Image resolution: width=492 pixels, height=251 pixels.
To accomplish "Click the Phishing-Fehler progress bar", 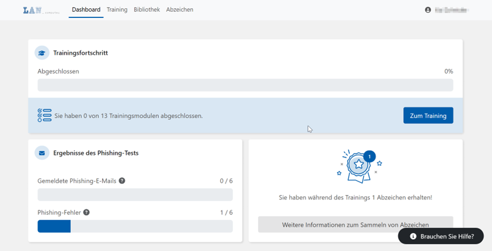I will click(135, 226).
